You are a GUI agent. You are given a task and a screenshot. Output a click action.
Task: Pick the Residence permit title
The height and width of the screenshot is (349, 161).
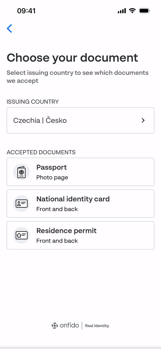(x=66, y=231)
